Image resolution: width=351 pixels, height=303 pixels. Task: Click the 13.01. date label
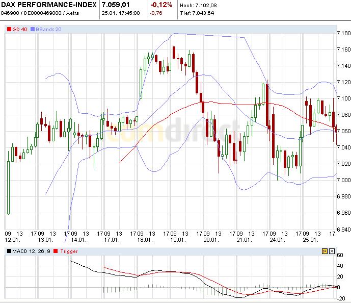click(46, 240)
